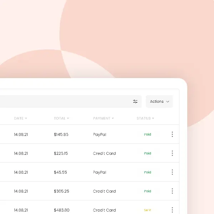Viewport: 214px width, 214px height.
Task: Click Credit Card in the $305.25 row
Action: click(x=104, y=191)
